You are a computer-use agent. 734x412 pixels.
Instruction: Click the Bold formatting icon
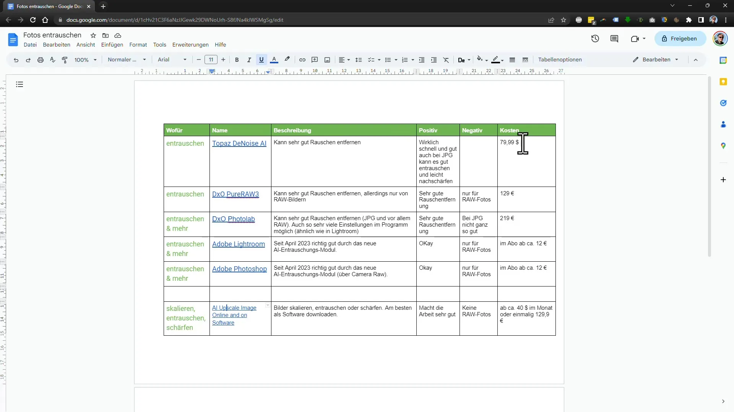point(236,60)
